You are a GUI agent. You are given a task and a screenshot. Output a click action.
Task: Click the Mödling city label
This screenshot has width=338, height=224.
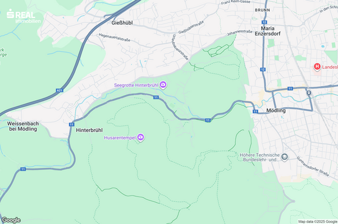pos(276,110)
